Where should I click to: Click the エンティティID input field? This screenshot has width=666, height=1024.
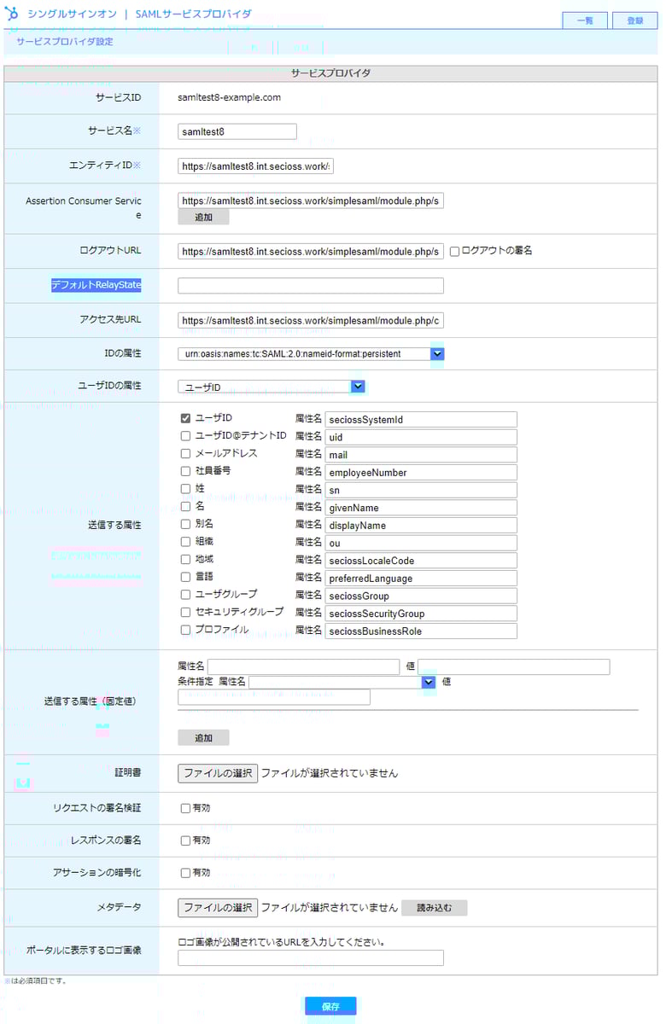[x=255, y=166]
